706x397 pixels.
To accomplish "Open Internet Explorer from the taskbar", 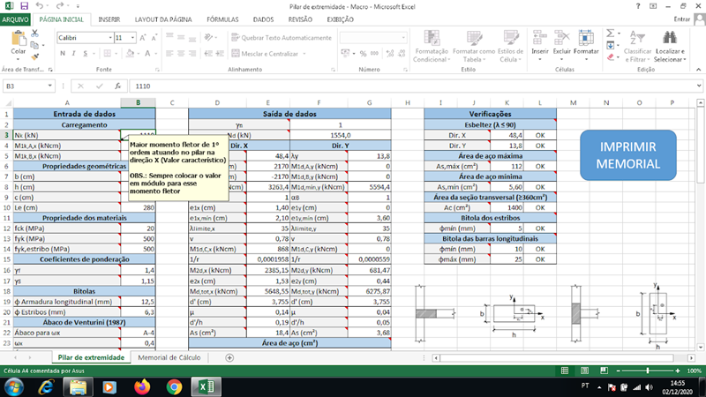I will tap(46, 387).
